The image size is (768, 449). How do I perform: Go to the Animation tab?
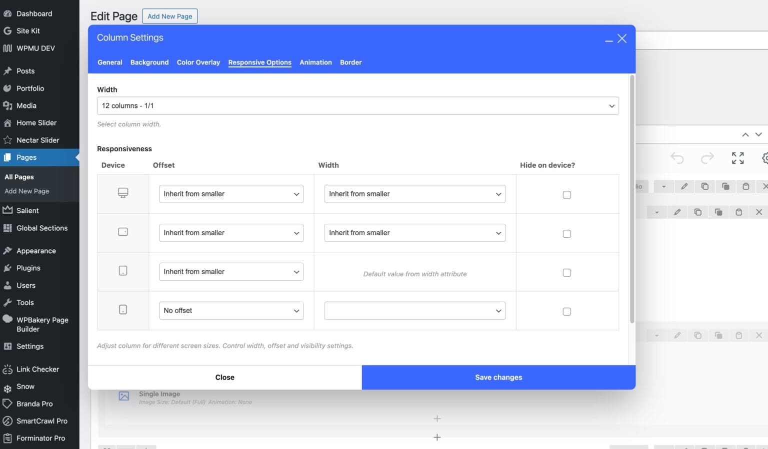315,62
